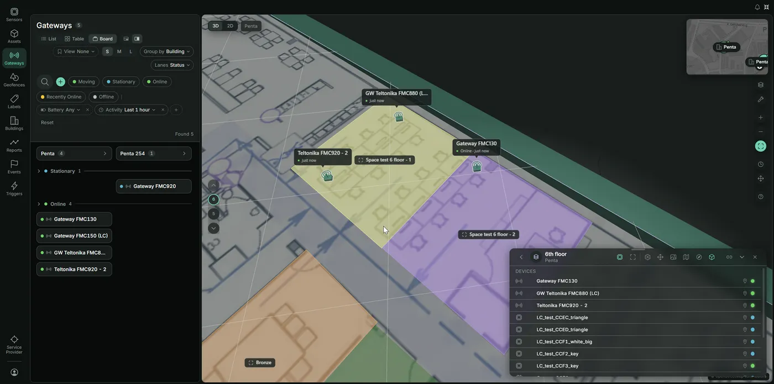Select size option M
Screen dimensions: 774x384
119,51
